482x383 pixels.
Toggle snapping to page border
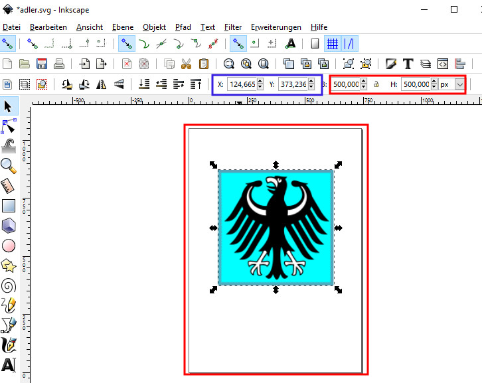pos(315,44)
